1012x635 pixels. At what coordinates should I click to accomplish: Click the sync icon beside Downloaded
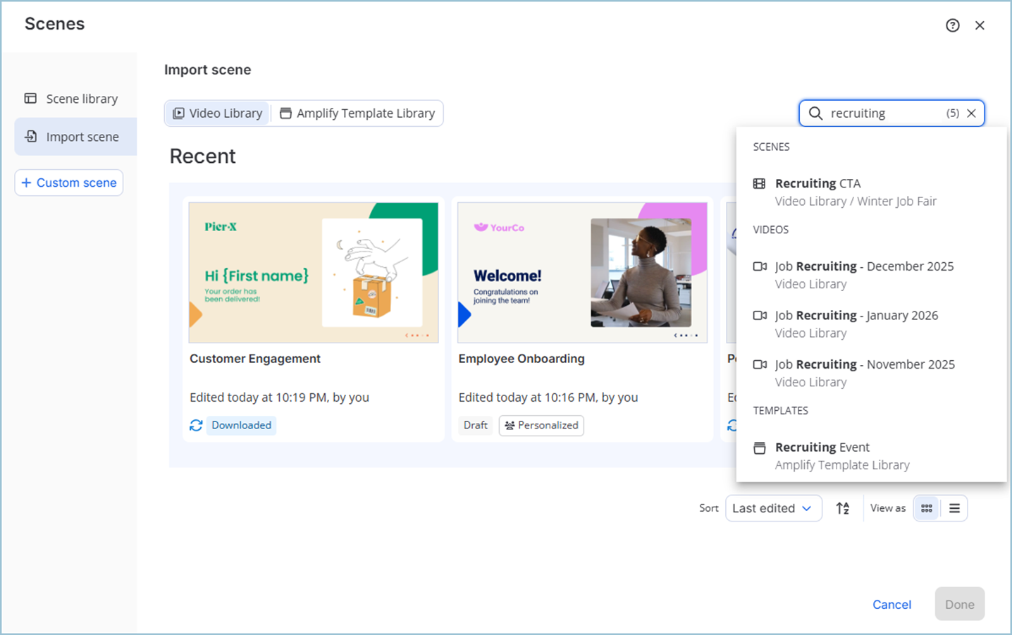196,425
